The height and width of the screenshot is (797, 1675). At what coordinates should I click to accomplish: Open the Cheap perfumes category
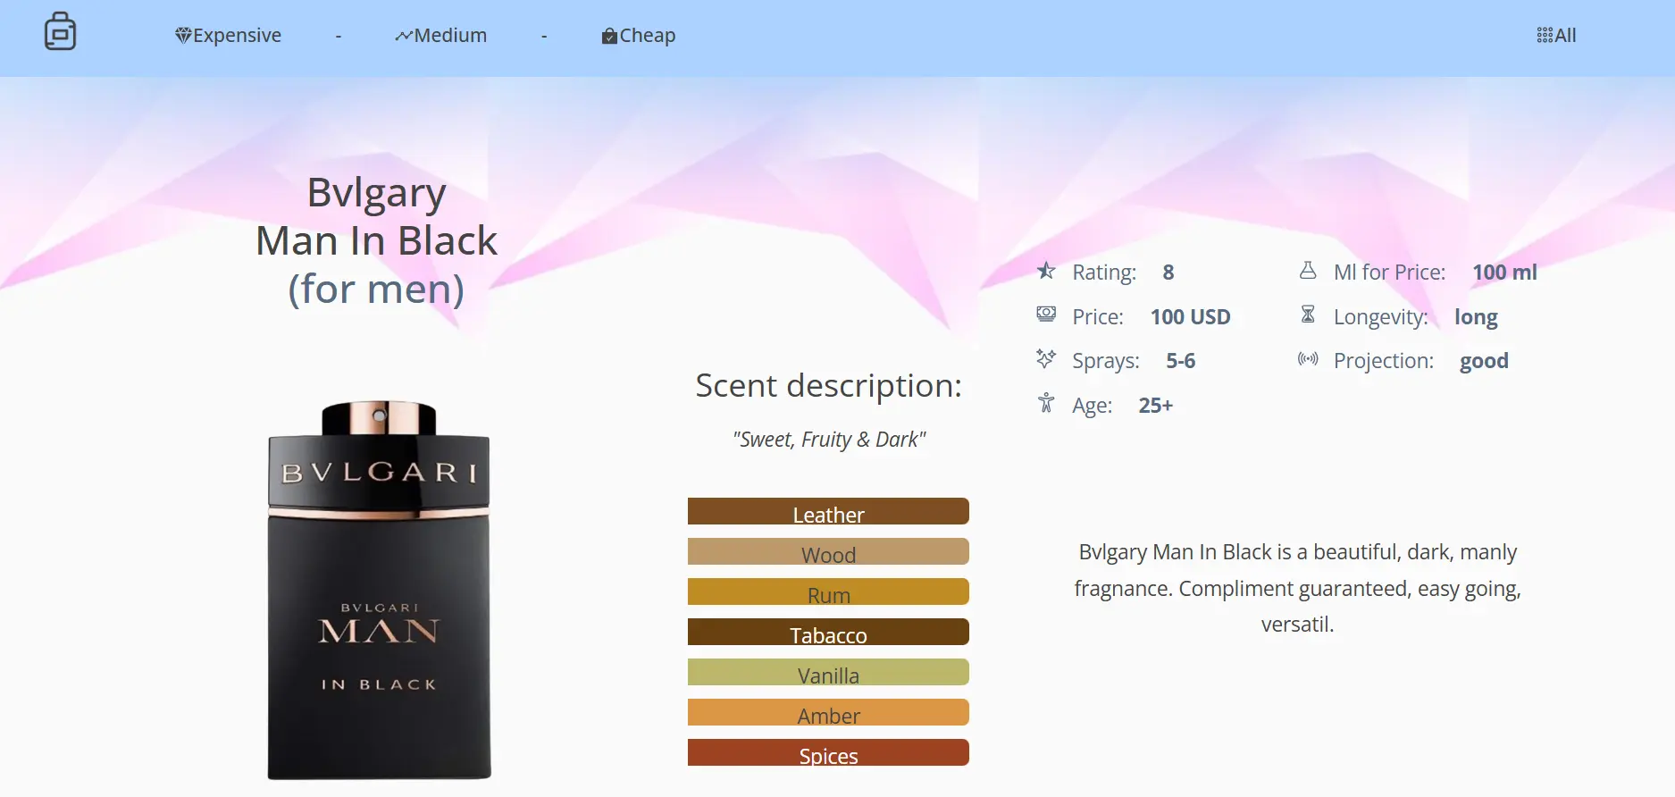(x=639, y=36)
